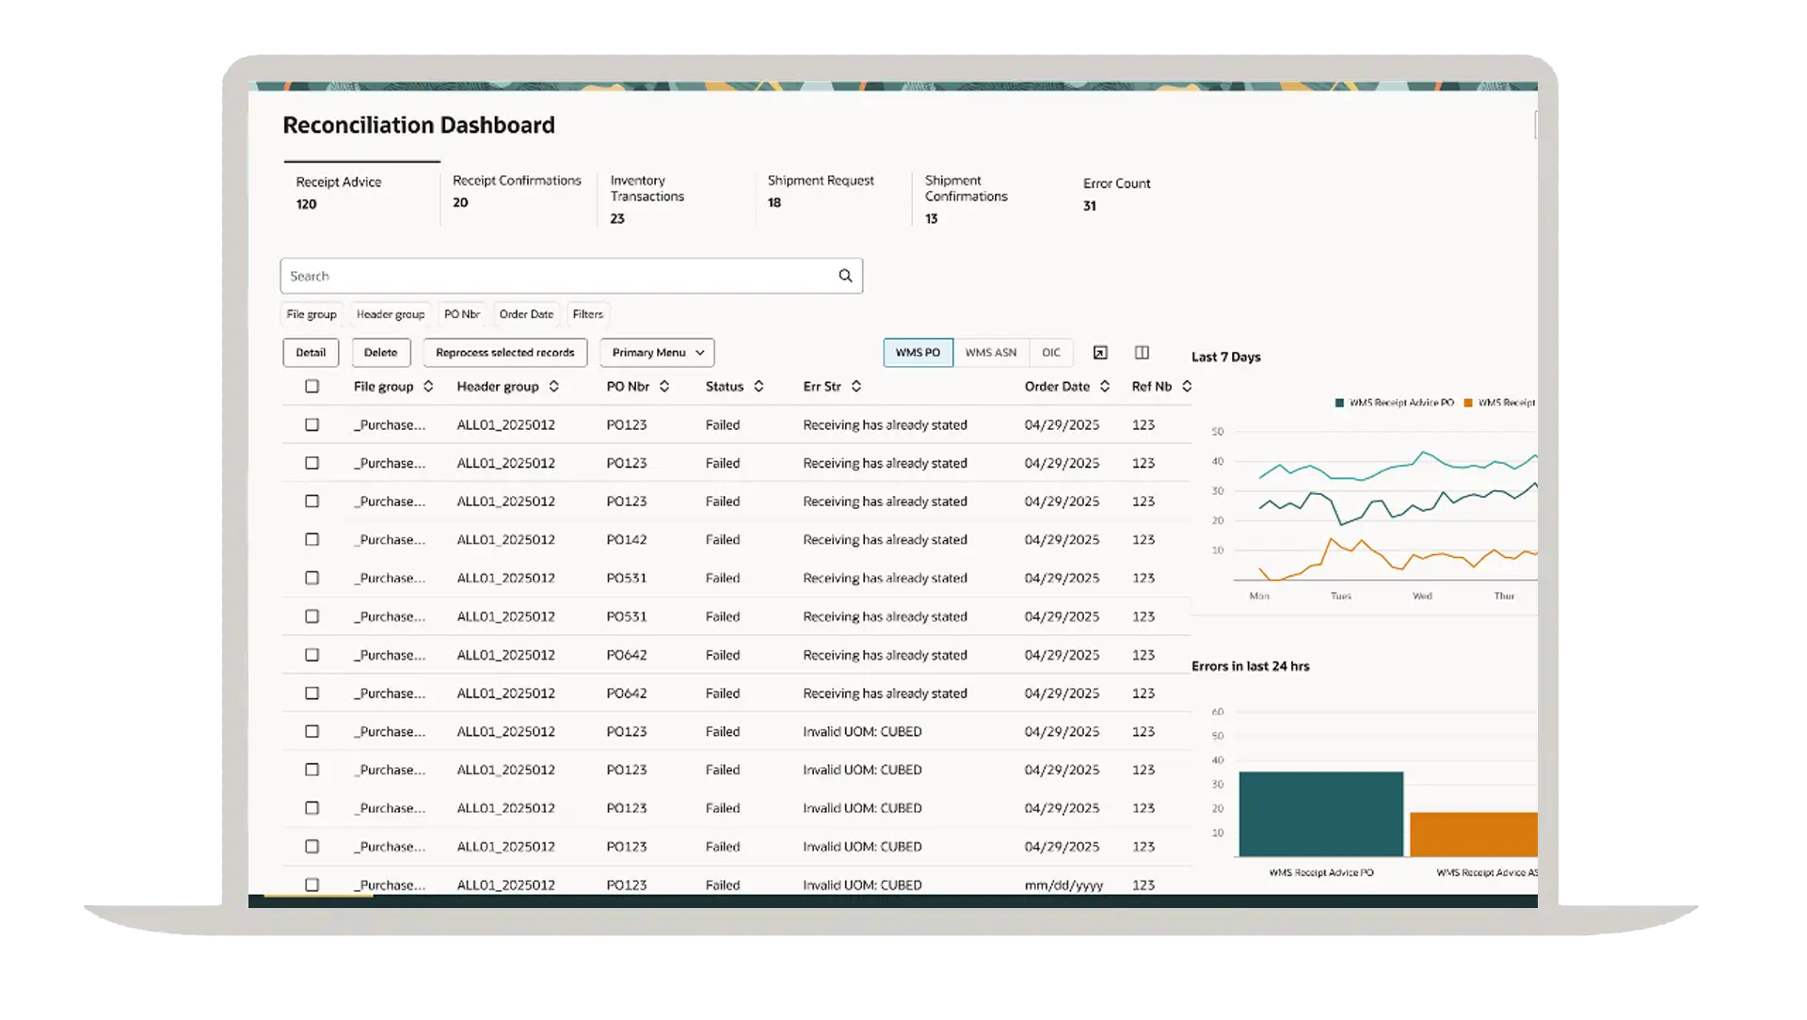Click the export/open-external icon
Screen dimensions: 1807x1020
tap(1100, 353)
